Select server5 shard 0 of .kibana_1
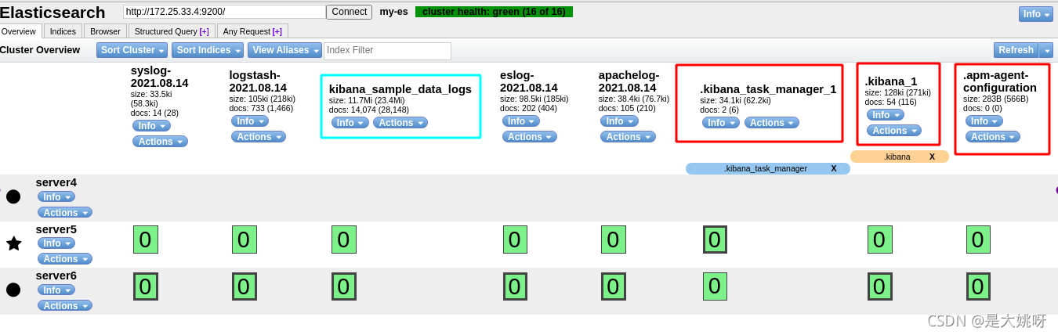 click(880, 240)
